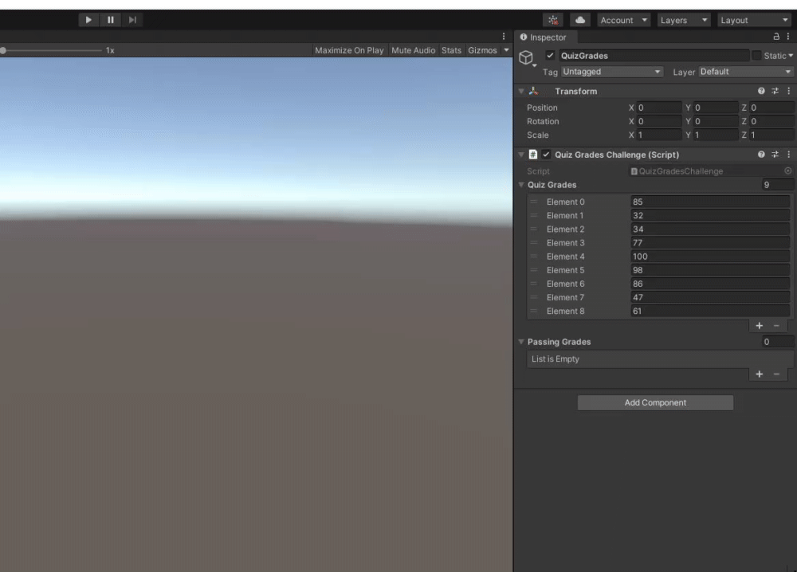The image size is (797, 572).
Task: Open Transform component settings menu
Action: (x=787, y=91)
